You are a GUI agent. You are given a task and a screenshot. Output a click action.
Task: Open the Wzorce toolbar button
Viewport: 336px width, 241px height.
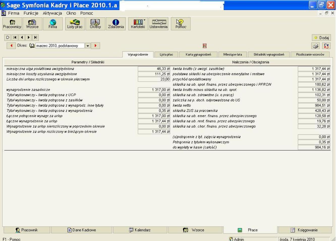[x=32, y=24]
